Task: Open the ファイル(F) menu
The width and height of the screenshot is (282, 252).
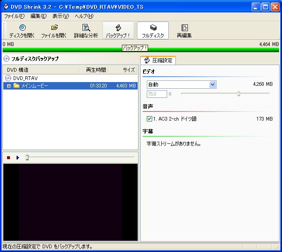Action: pos(14,16)
